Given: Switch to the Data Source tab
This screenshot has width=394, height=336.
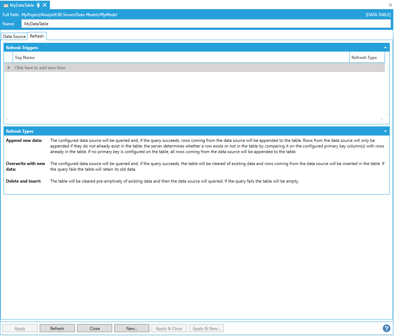Looking at the screenshot, I should pyautogui.click(x=14, y=36).
